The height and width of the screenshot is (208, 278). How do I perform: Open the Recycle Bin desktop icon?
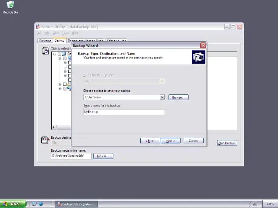coord(10,6)
